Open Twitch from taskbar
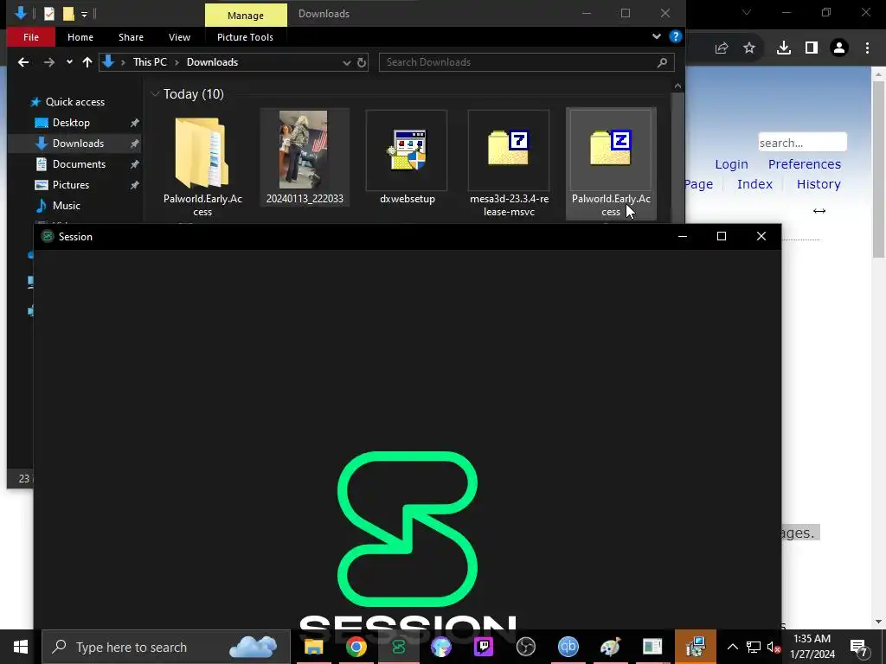This screenshot has height=664, width=886. pos(483,647)
